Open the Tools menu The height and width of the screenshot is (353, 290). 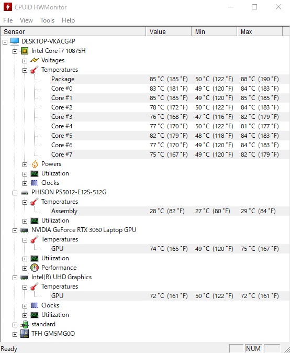[47, 20]
